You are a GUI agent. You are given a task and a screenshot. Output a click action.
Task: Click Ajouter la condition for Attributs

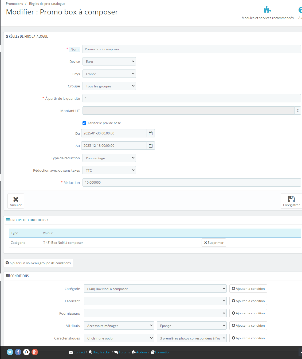click(x=248, y=326)
